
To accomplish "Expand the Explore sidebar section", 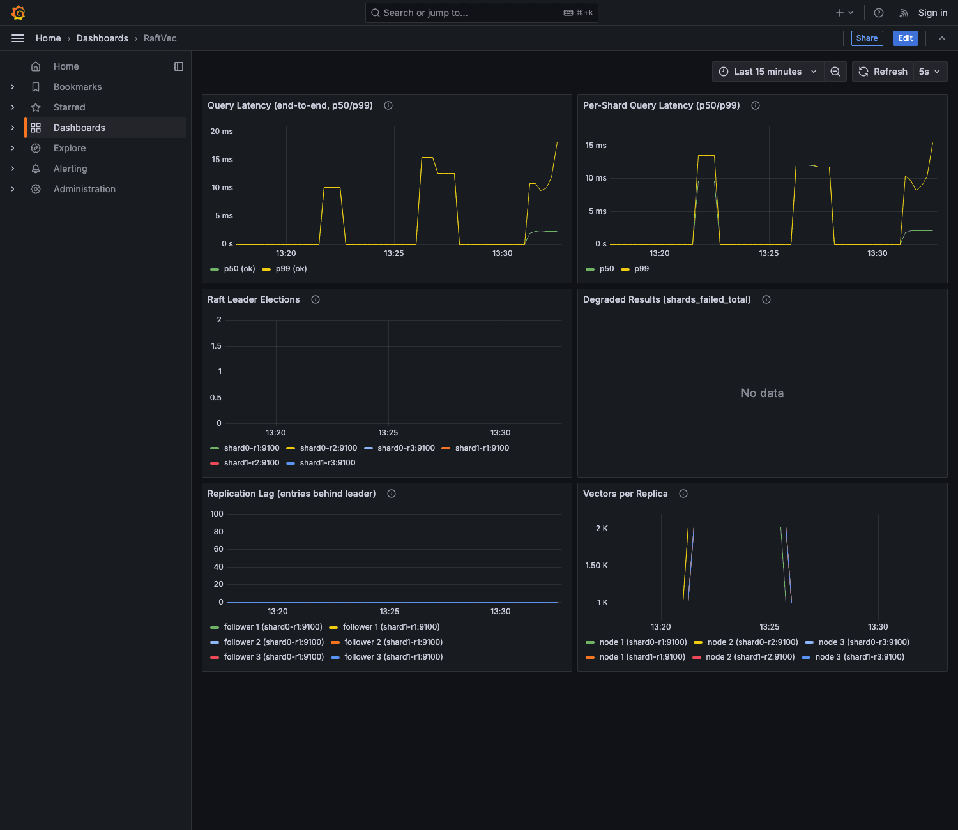I will coord(13,148).
